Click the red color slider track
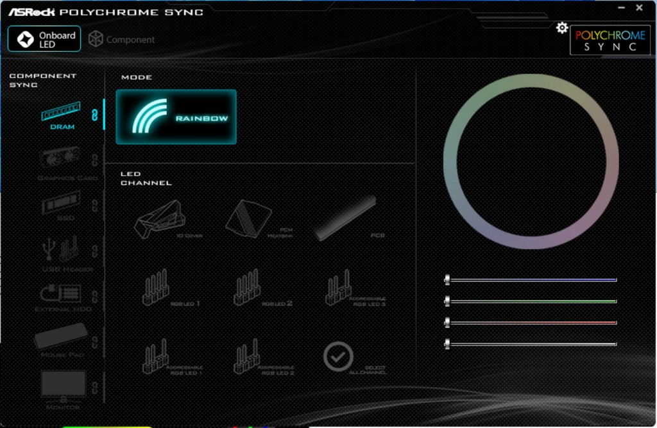 pos(531,322)
